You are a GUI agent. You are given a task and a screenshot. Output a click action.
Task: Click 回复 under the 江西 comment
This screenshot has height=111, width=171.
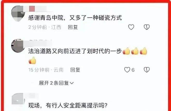coord(73,27)
